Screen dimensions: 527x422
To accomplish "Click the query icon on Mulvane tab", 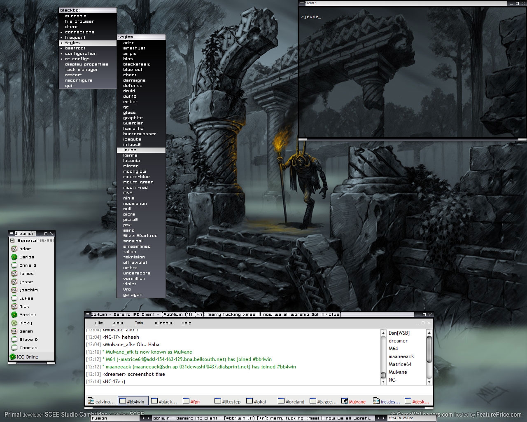I will pyautogui.click(x=345, y=401).
